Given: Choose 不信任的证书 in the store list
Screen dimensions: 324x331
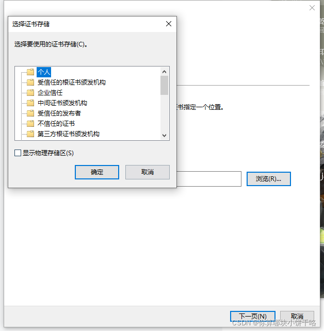Looking at the screenshot, I should (x=56, y=124).
